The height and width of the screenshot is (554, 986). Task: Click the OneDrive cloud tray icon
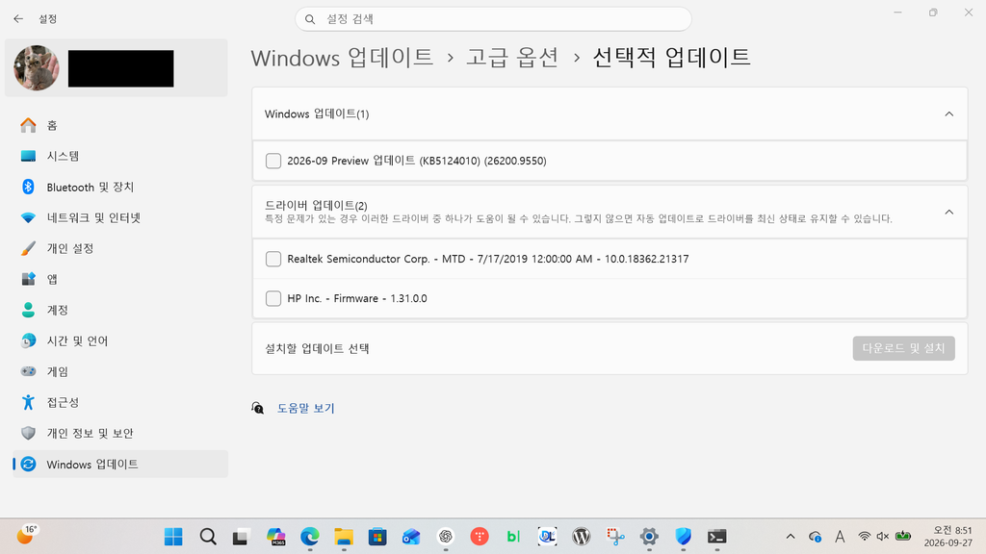(x=815, y=537)
